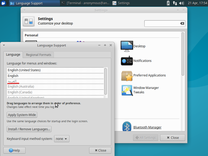Click the Xfce applications menu icon

pyautogui.click(x=4, y=3)
